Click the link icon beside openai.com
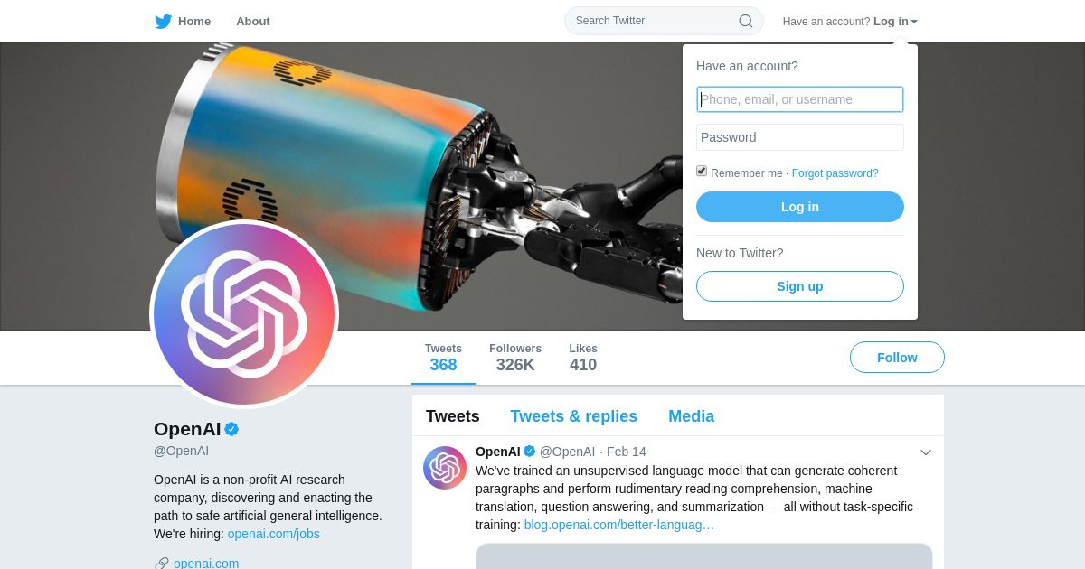This screenshot has height=569, width=1085. 162,564
